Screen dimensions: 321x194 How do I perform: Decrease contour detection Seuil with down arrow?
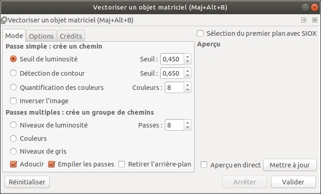(x=187, y=76)
